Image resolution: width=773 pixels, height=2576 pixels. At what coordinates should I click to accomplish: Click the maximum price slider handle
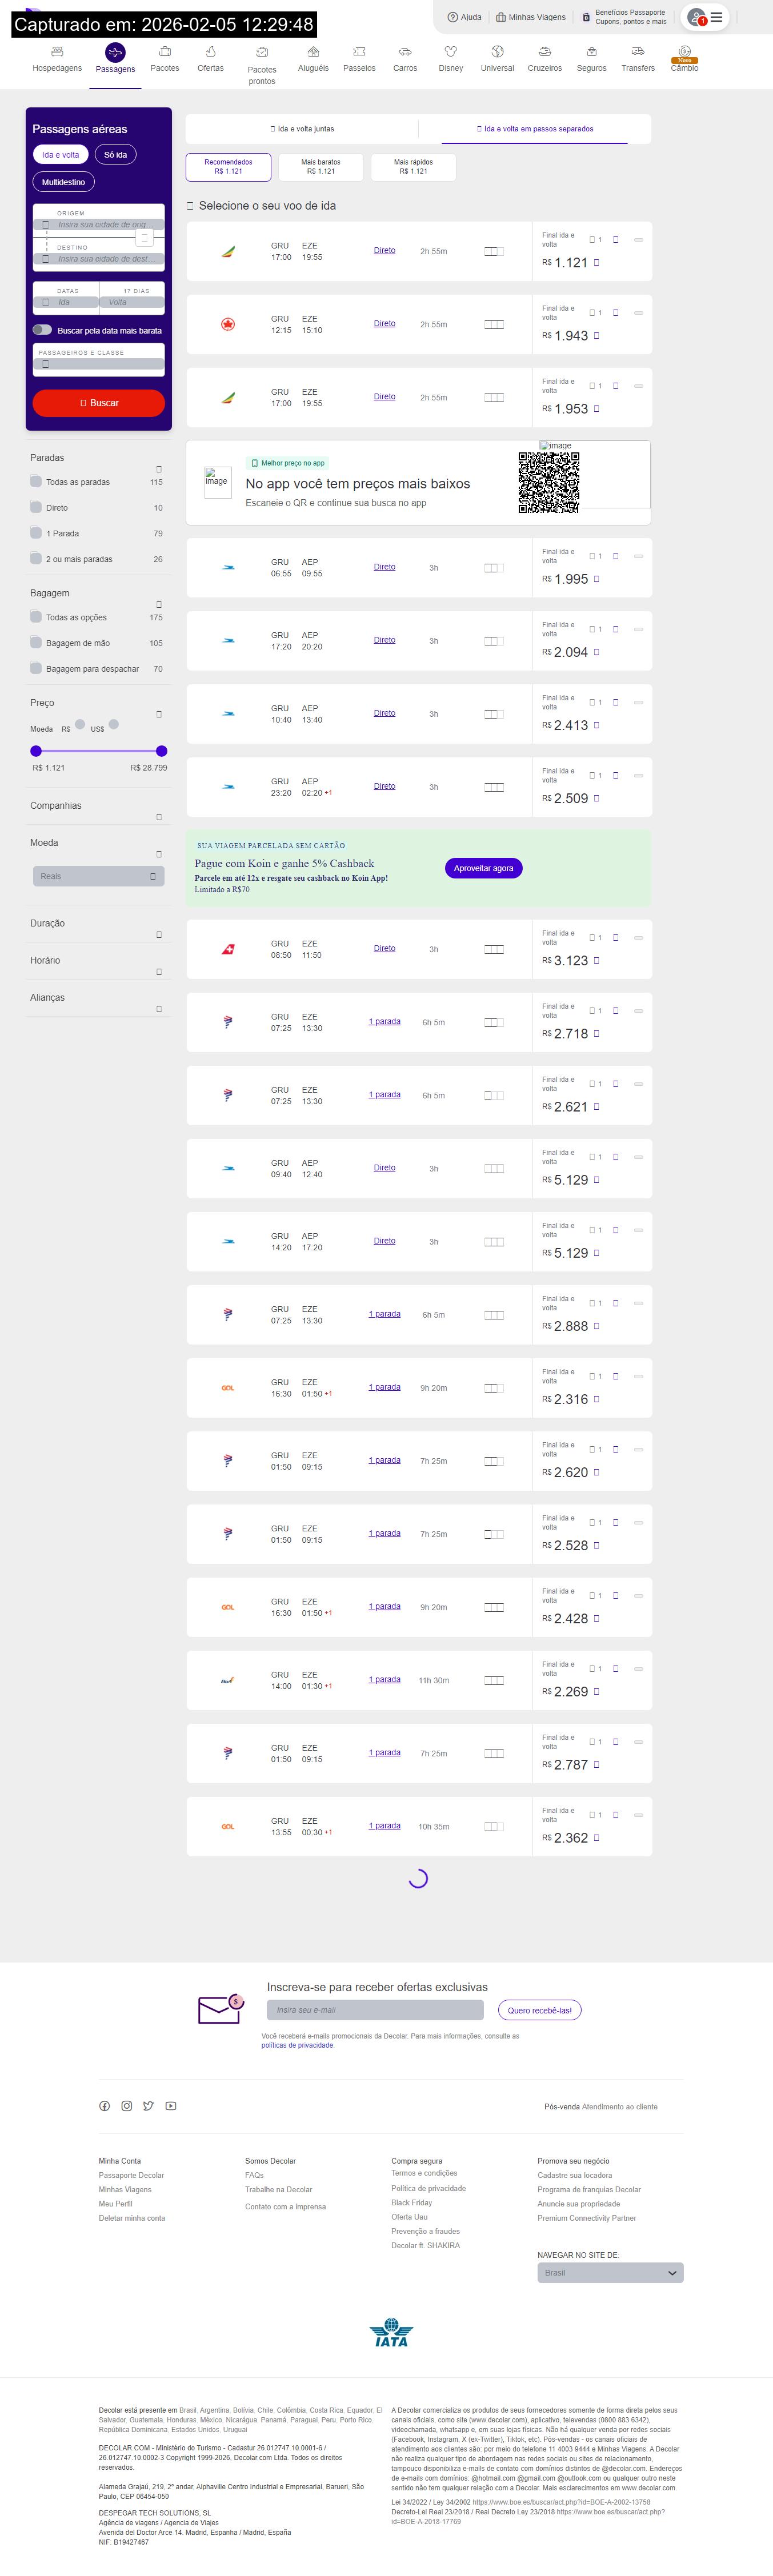coord(162,750)
